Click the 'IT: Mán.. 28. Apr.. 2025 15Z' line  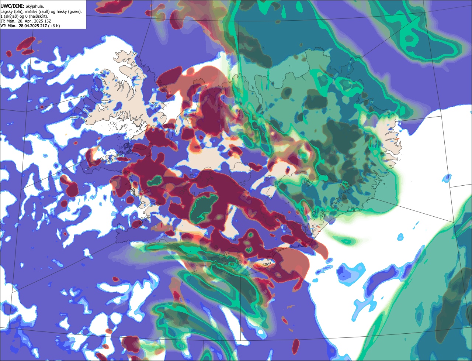click(26, 21)
